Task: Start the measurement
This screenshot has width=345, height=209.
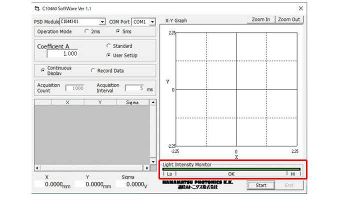Action: (x=261, y=185)
